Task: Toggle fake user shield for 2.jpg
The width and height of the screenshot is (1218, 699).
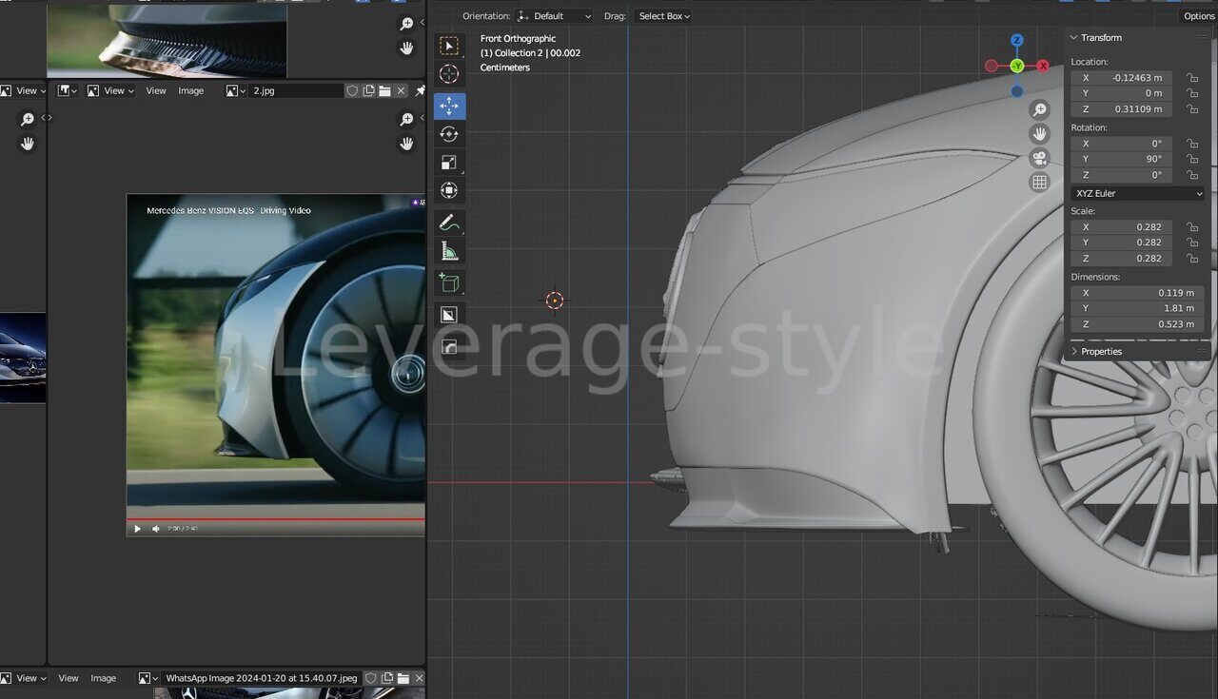Action: [352, 91]
